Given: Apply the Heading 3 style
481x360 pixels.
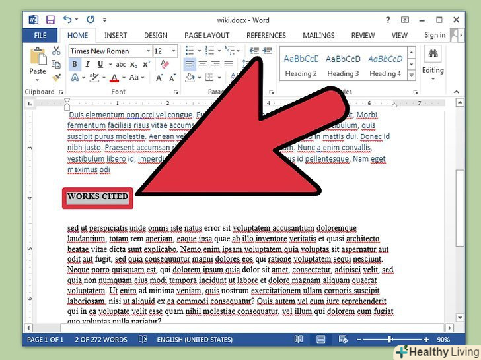Looking at the screenshot, I should coord(343,65).
